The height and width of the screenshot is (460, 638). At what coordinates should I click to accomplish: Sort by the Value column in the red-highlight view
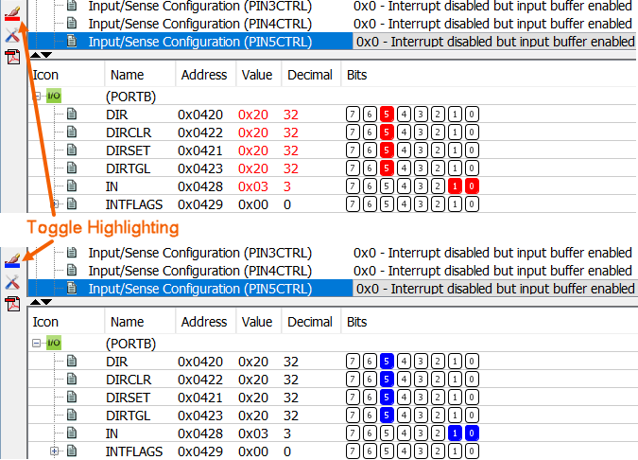[x=258, y=75]
